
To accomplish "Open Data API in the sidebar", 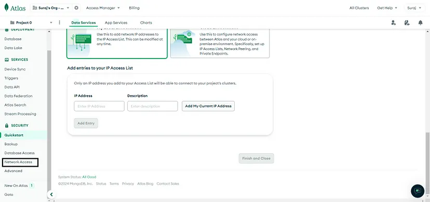I will point(12,87).
